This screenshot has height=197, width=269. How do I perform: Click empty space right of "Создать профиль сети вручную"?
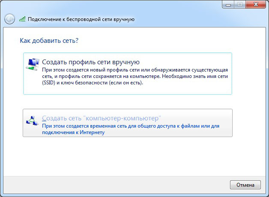pos(188,62)
